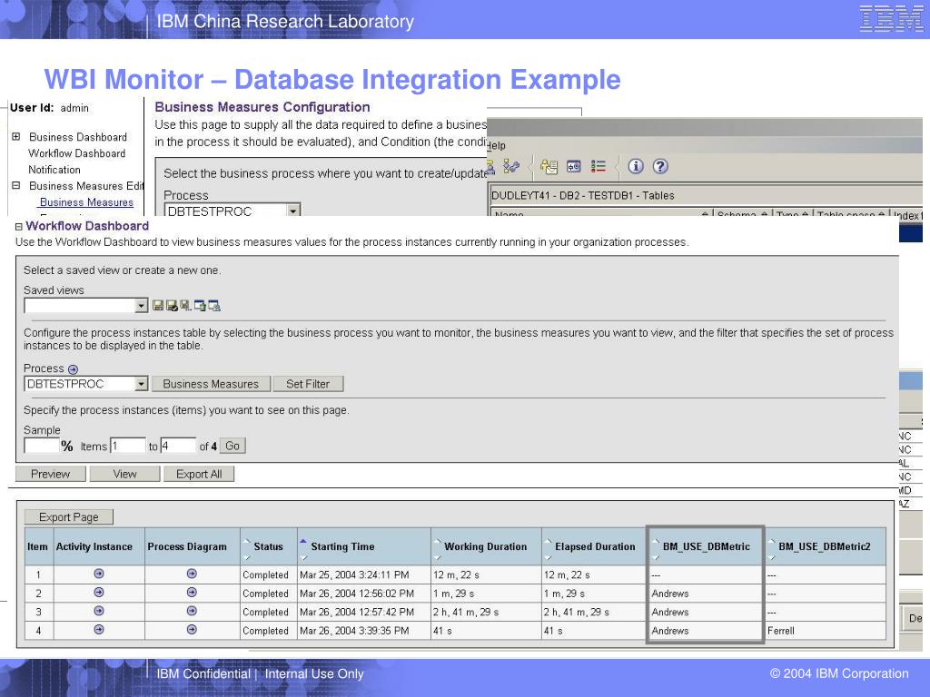Click the flowchart-and-wrench icon in DB2 toolbar
Viewport: 930px width, 697px height.
point(511,167)
